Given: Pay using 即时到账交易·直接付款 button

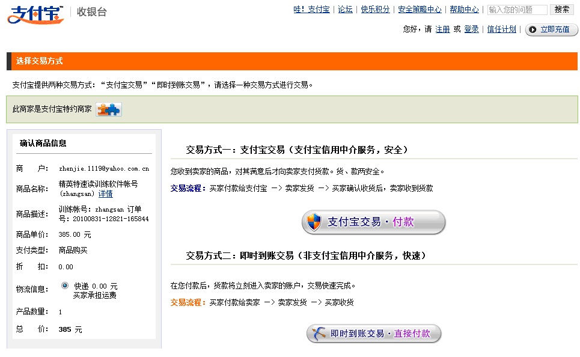Looking at the screenshot, I should (x=374, y=334).
